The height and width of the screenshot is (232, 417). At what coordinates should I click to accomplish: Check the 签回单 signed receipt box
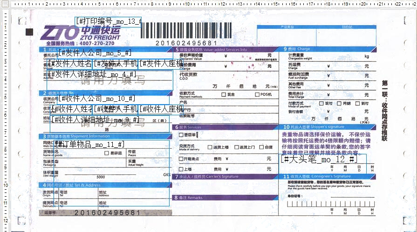click(x=181, y=135)
